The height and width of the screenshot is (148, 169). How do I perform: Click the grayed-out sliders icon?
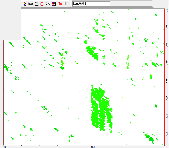pyautogui.click(x=65, y=4)
